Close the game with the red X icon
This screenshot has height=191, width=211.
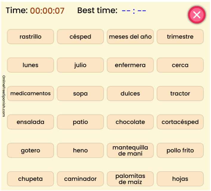tap(197, 15)
